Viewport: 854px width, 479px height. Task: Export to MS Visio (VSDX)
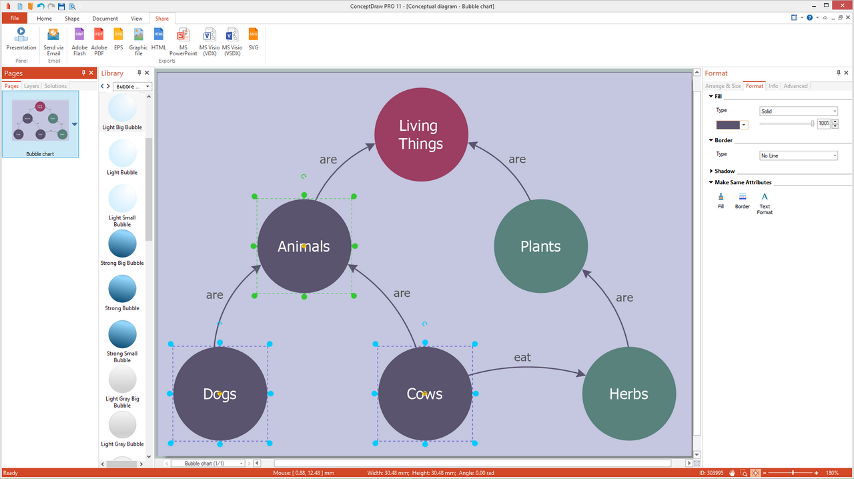232,41
